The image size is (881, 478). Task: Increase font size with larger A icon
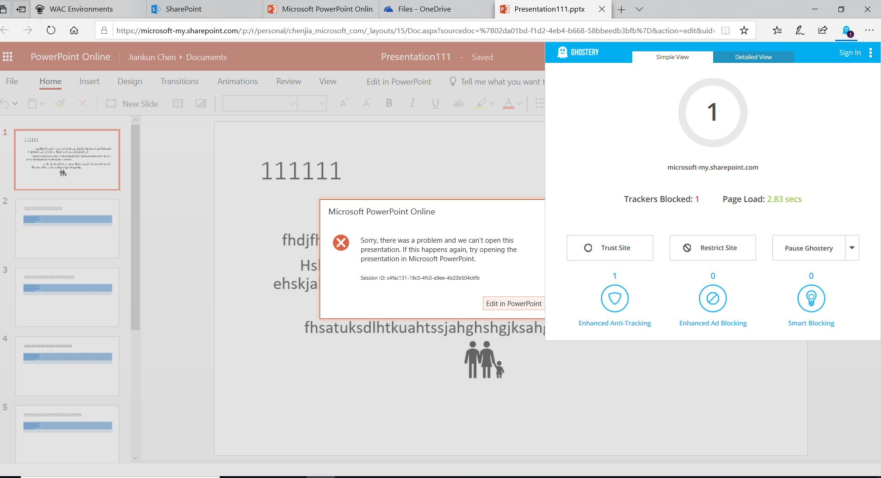[344, 103]
